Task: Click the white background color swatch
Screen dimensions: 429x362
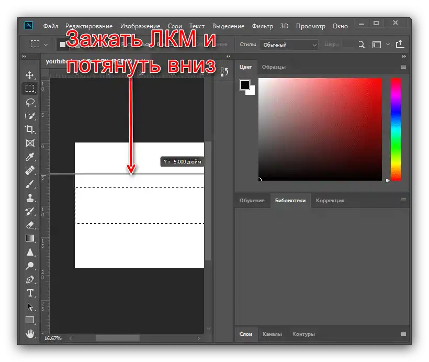Action: 252,92
